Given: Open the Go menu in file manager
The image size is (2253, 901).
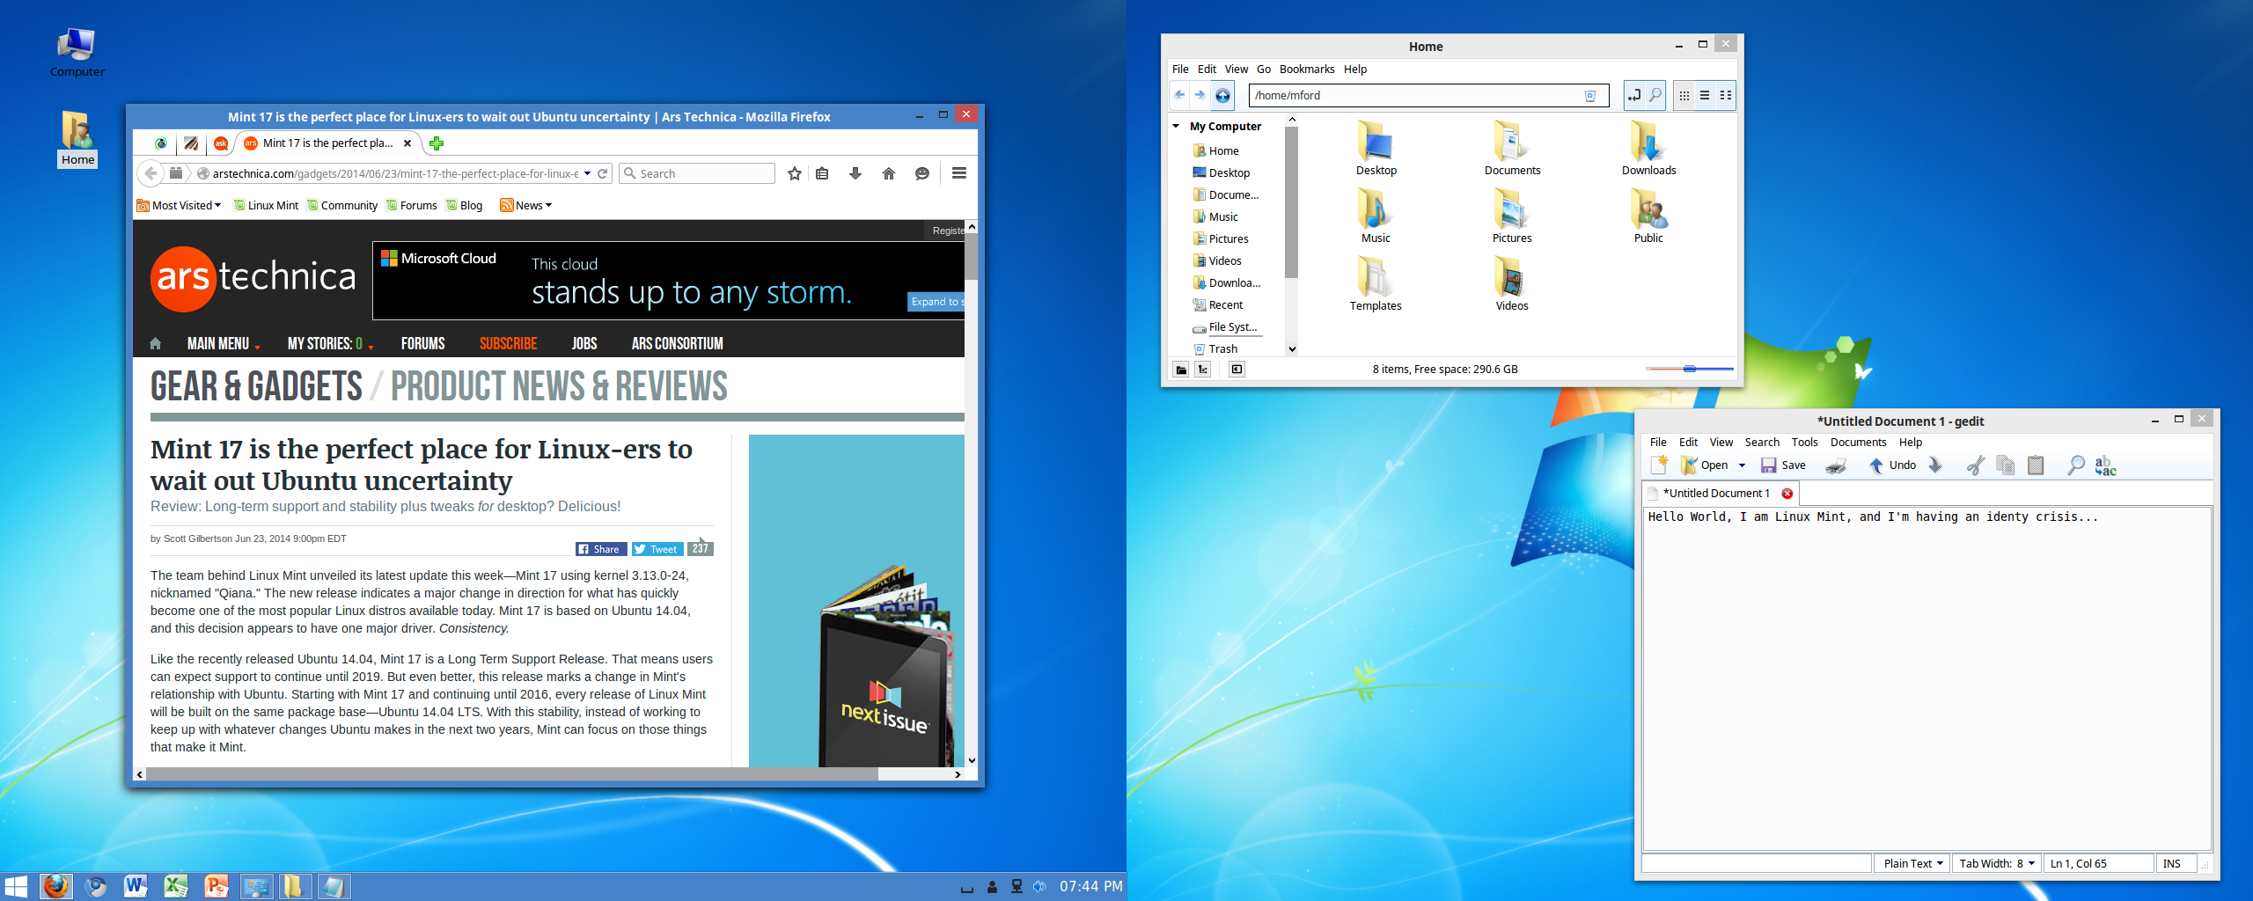Looking at the screenshot, I should coord(1264,69).
